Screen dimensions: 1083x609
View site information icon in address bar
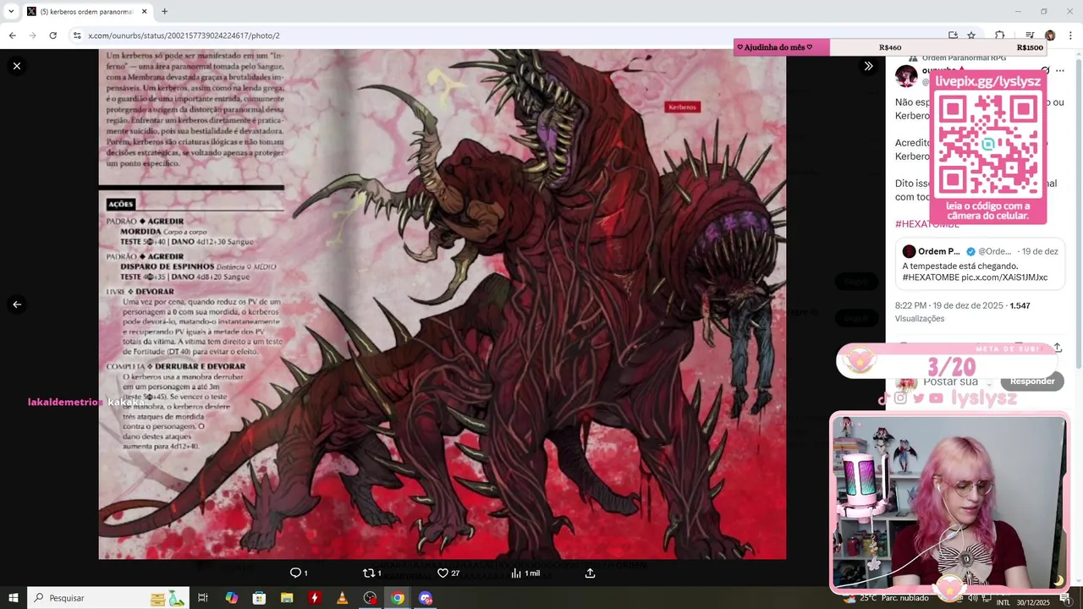click(x=77, y=36)
